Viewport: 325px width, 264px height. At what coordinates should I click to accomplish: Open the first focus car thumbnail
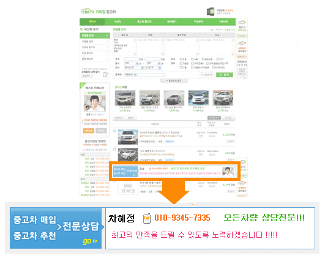(x=125, y=98)
